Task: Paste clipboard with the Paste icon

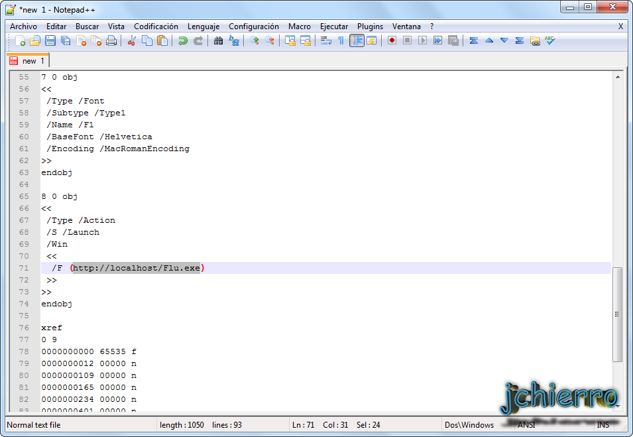Action: pos(162,41)
